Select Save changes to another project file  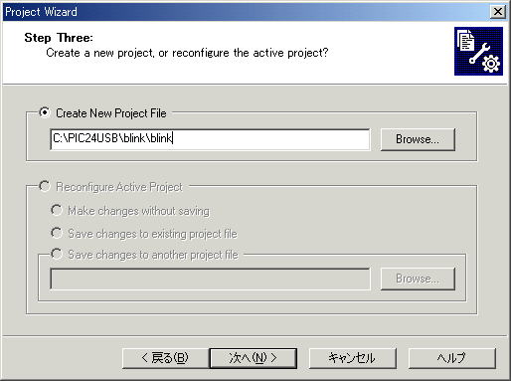pyautogui.click(x=57, y=255)
